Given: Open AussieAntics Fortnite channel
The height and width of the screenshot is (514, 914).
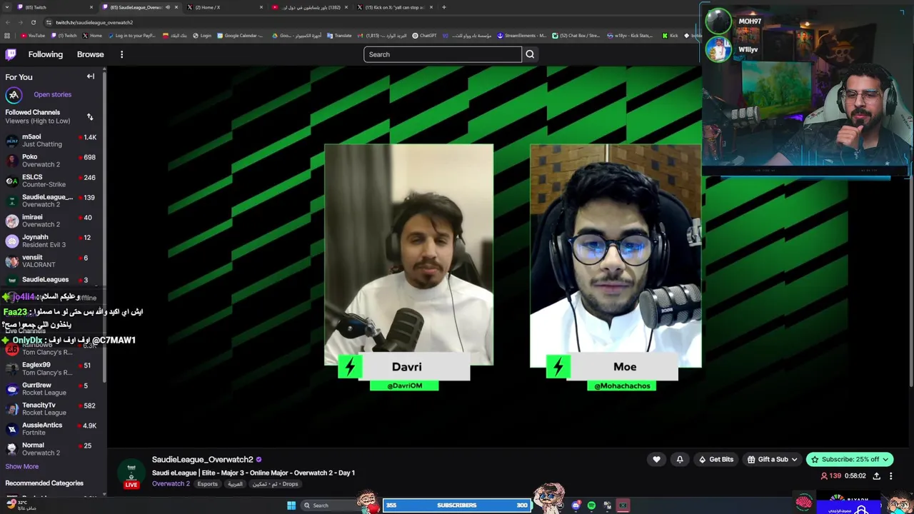Looking at the screenshot, I should click(51, 428).
